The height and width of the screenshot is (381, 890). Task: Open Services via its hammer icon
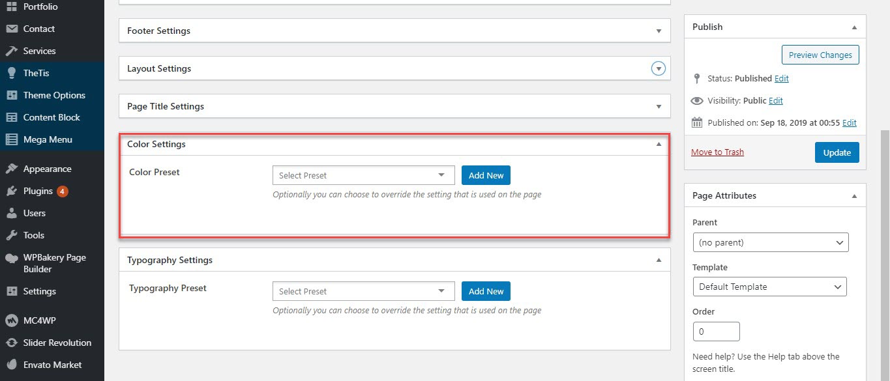(11, 51)
